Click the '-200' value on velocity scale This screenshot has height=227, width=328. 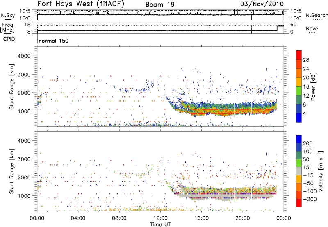pyautogui.click(x=309, y=199)
